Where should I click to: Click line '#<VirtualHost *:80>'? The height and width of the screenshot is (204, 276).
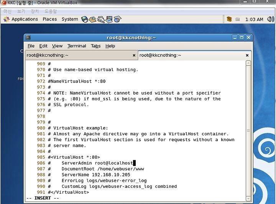(74, 157)
